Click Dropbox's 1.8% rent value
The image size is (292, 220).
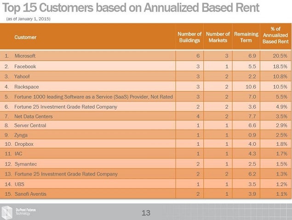(281, 144)
